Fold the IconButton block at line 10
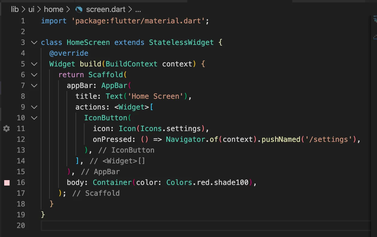Screen dimensions: 377x237 (34, 118)
